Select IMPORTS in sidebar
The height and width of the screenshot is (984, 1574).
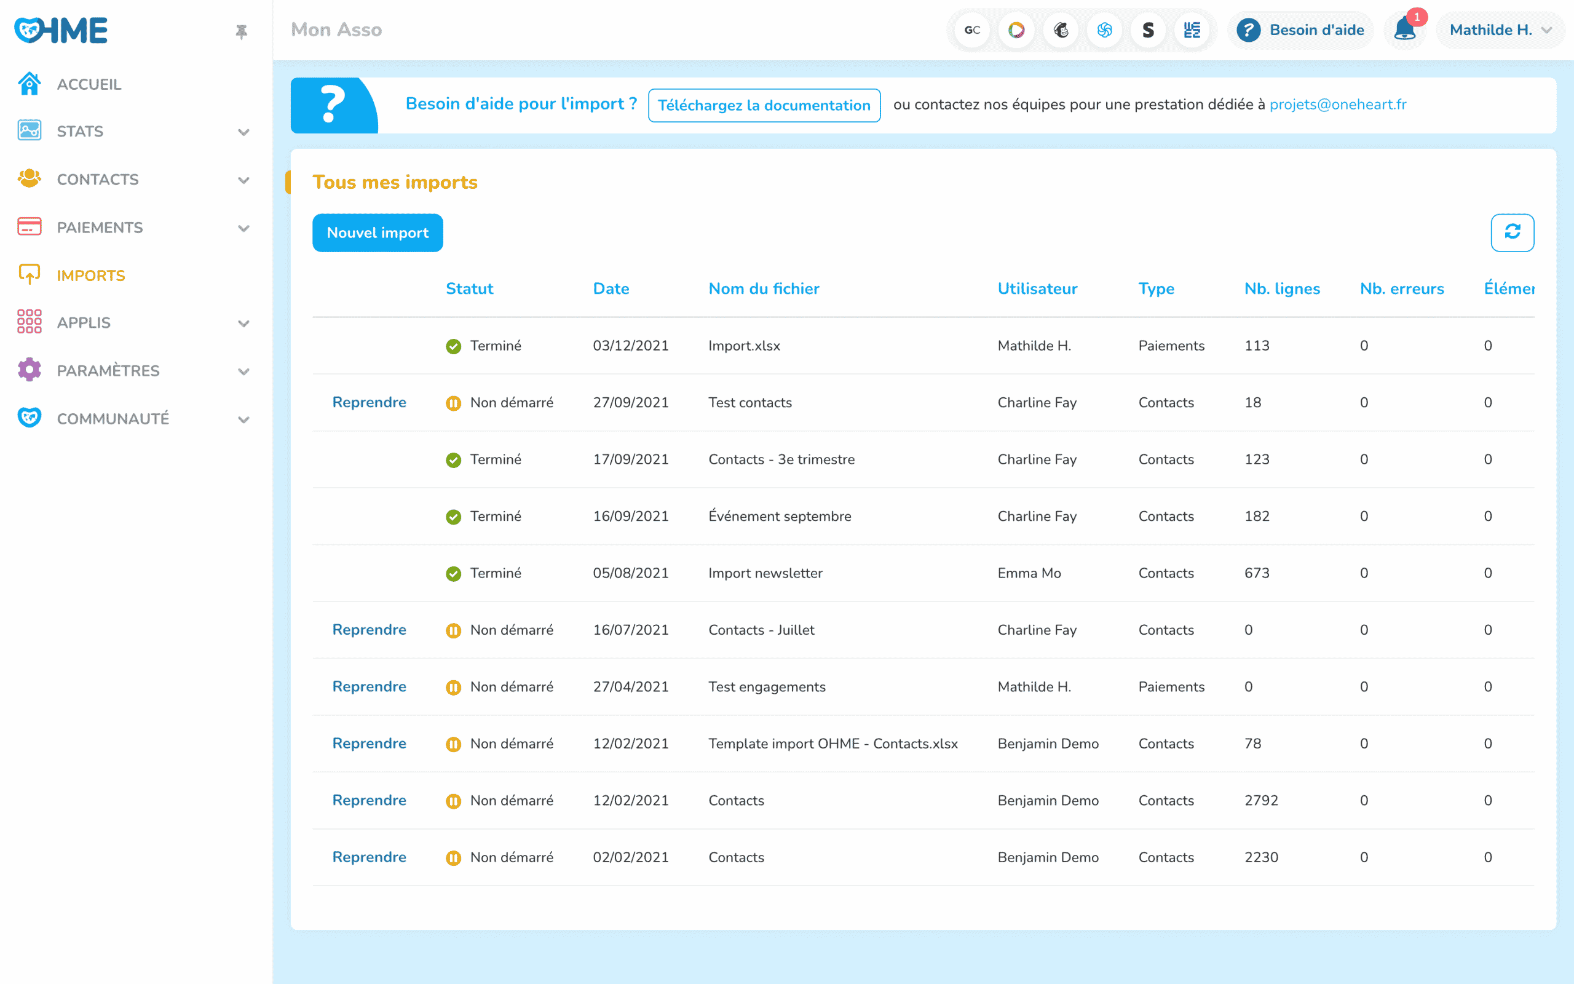[90, 276]
